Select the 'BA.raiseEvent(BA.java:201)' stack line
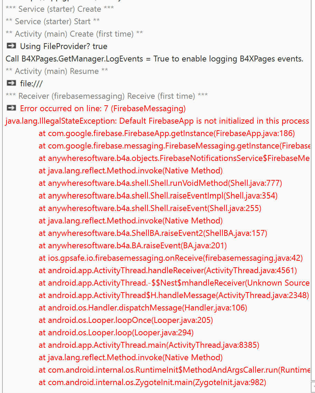The image size is (315, 393). click(133, 246)
